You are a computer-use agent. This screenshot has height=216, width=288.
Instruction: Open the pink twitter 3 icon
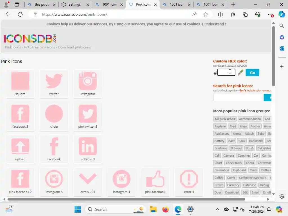(88, 114)
